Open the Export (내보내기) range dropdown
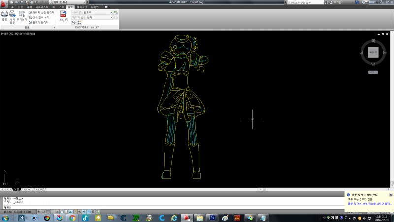This screenshot has width=394, height=222. [111, 12]
